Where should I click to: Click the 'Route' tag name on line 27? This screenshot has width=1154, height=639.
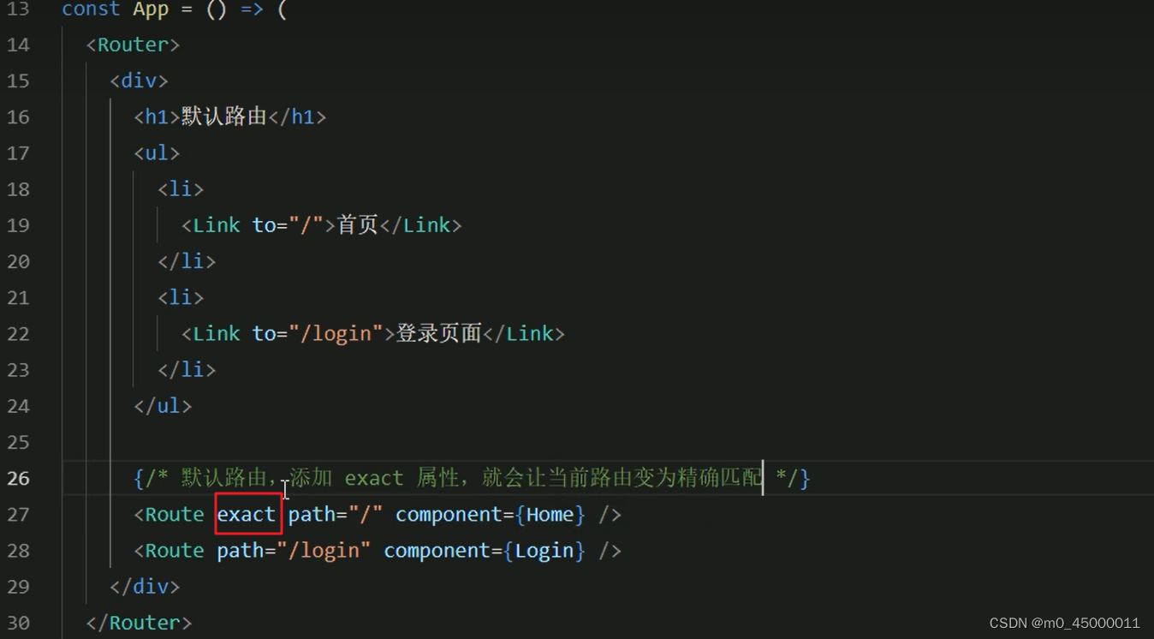(x=175, y=515)
